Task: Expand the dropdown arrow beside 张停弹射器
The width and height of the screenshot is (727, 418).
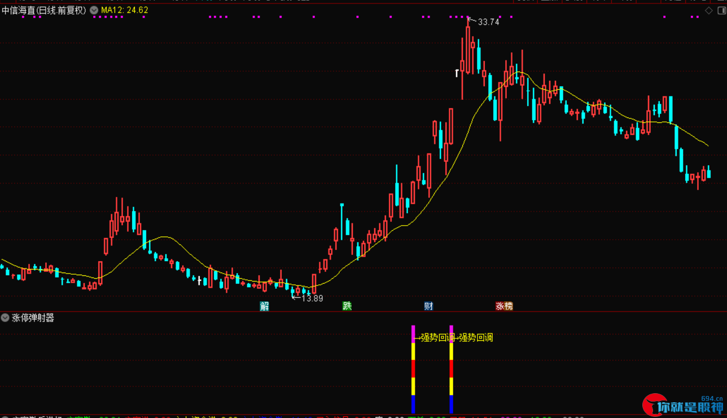Action: [6, 318]
